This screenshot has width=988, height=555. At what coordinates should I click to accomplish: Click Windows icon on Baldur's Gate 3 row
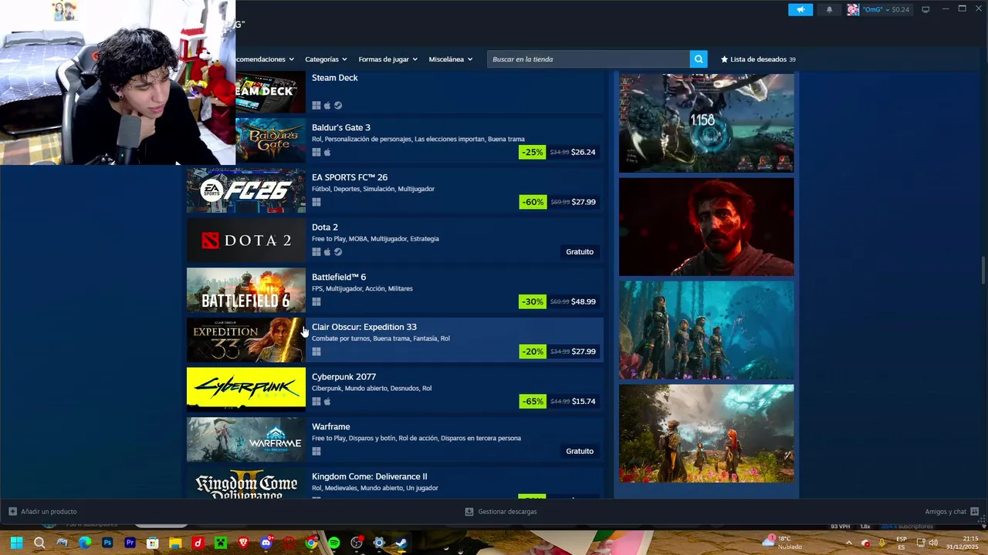tap(316, 153)
